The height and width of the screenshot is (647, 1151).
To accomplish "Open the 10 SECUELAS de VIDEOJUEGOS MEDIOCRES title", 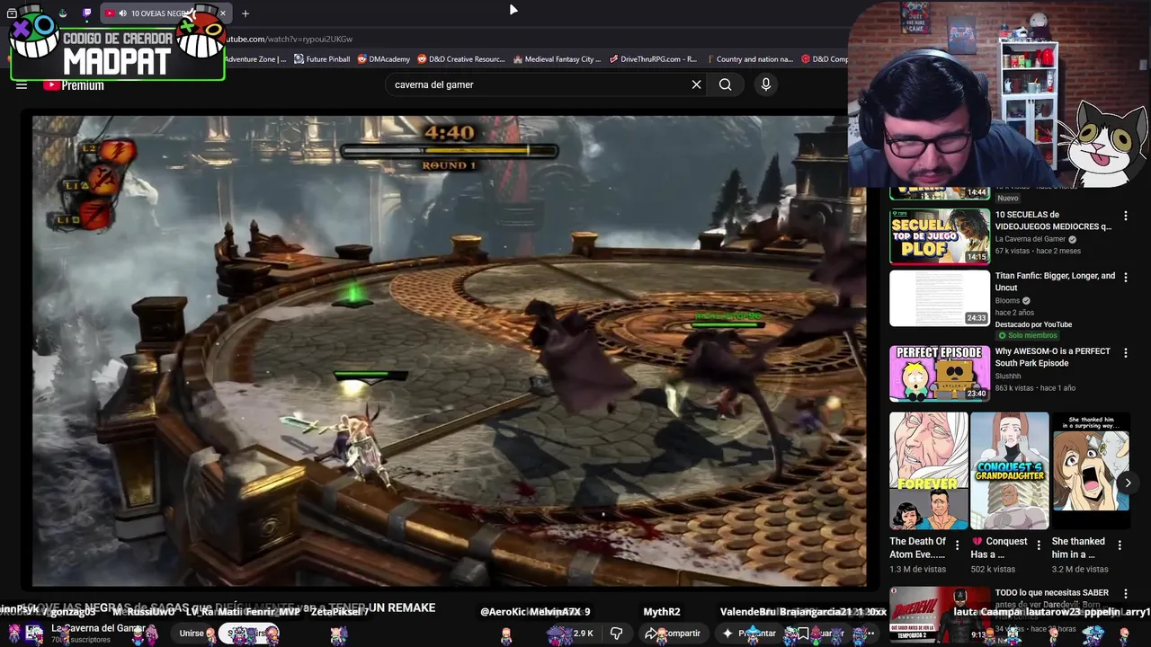I will point(1053,221).
